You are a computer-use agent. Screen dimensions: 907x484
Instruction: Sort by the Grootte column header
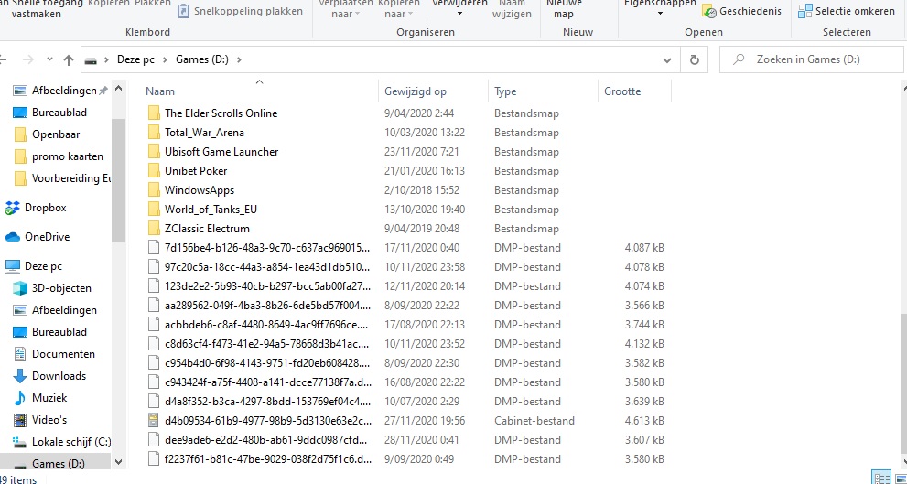click(x=634, y=91)
